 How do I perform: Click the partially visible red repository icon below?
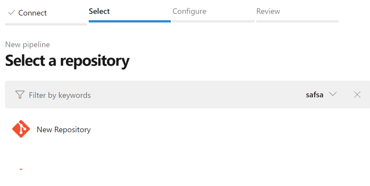pos(21,169)
